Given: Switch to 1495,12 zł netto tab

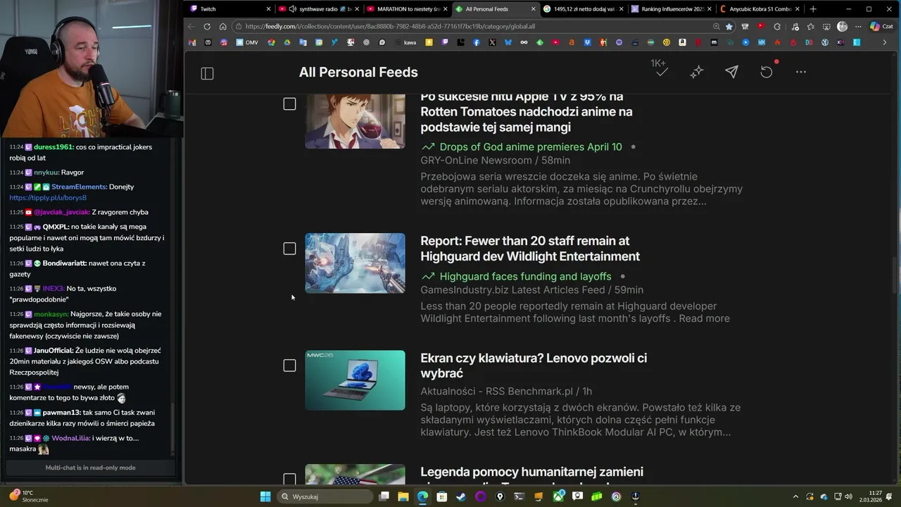Looking at the screenshot, I should (583, 9).
